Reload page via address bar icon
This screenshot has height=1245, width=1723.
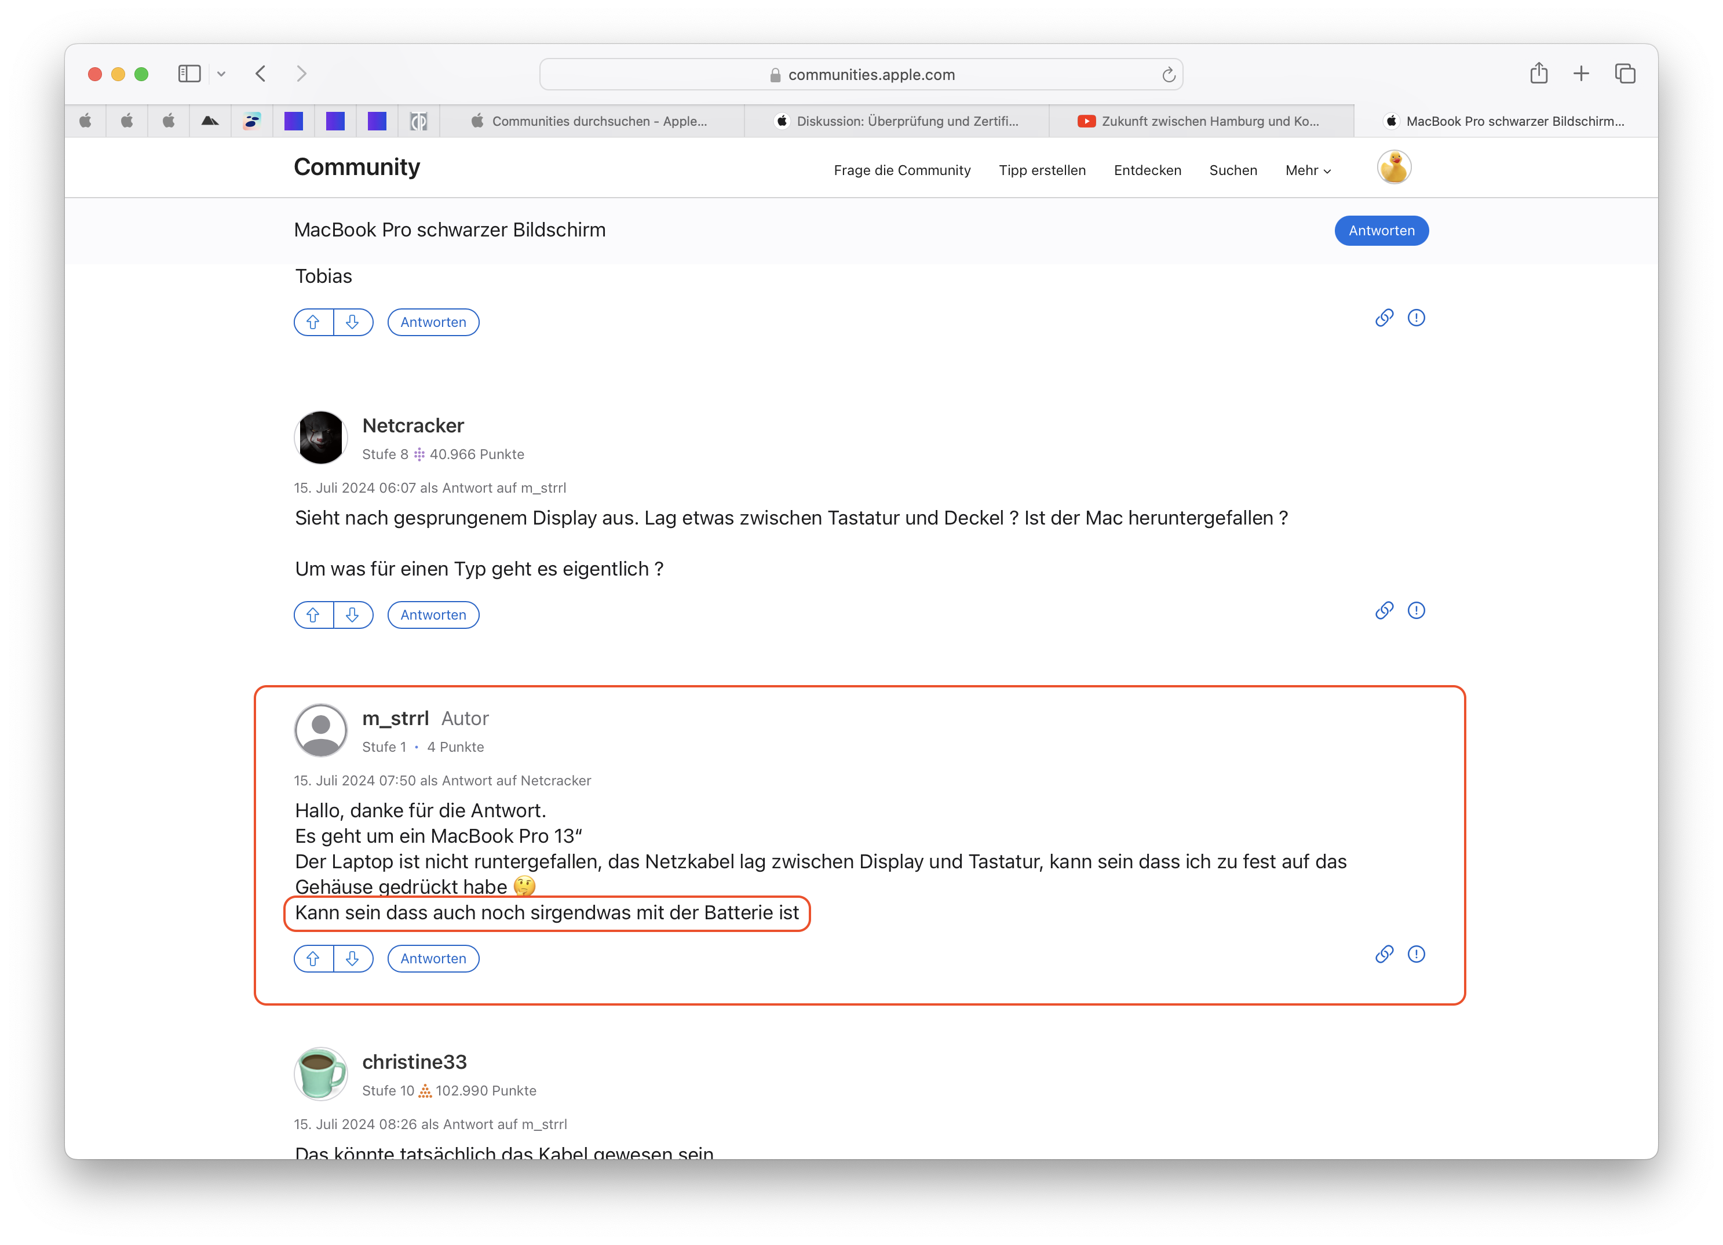[x=1169, y=75]
